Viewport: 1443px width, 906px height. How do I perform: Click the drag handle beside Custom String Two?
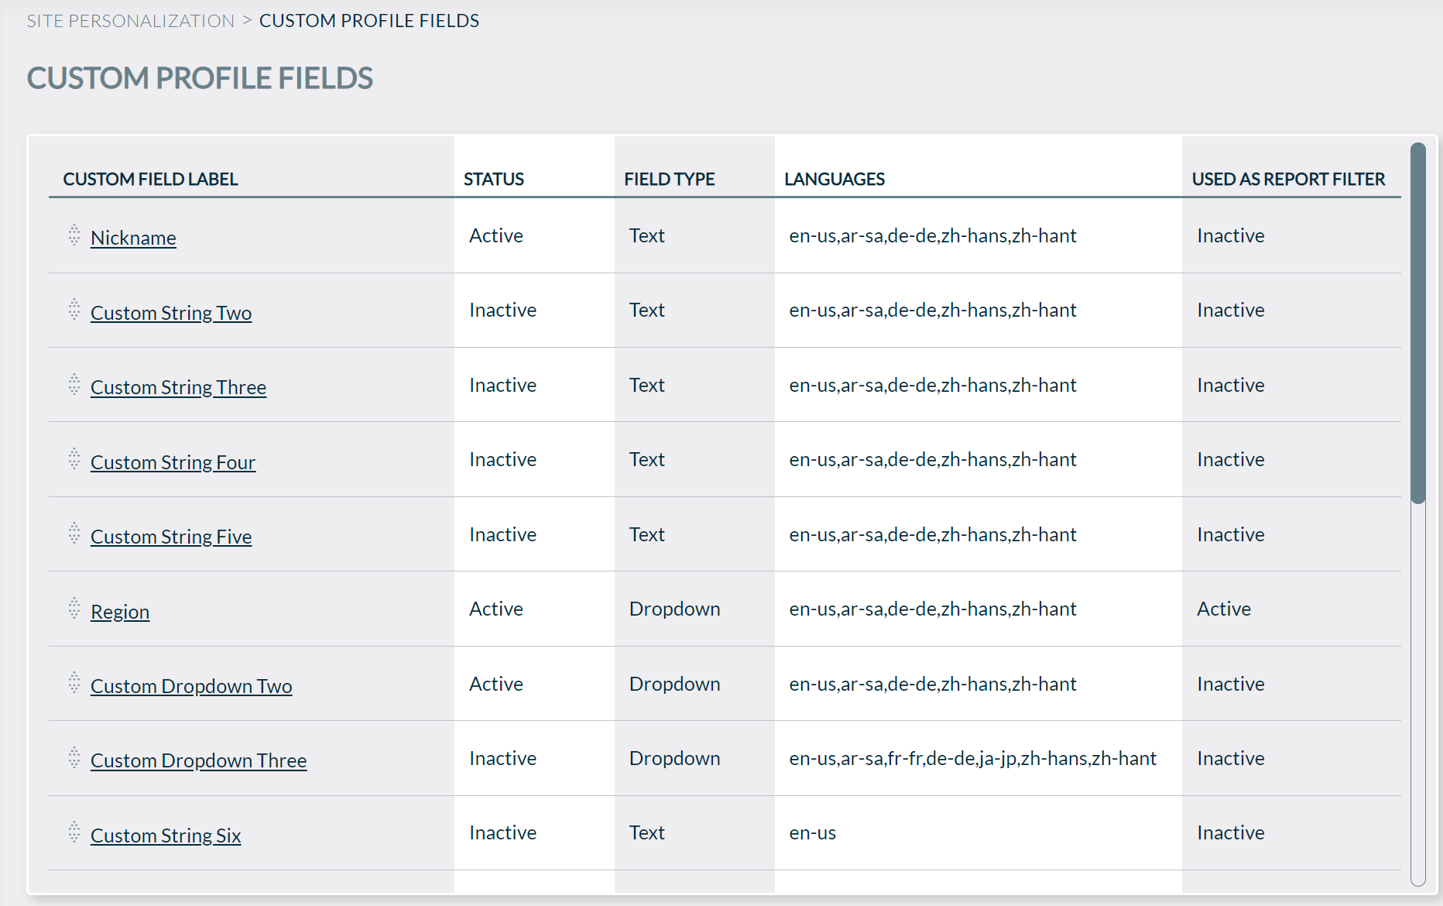(x=74, y=310)
